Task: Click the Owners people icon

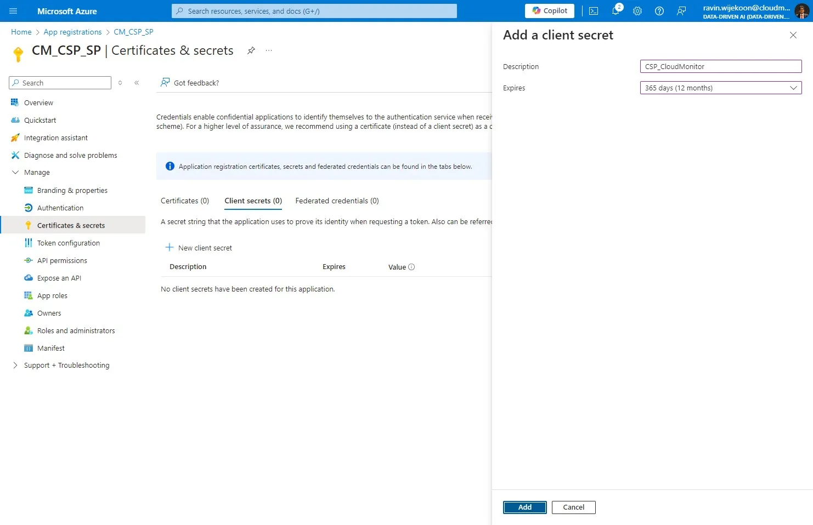Action: coord(29,313)
